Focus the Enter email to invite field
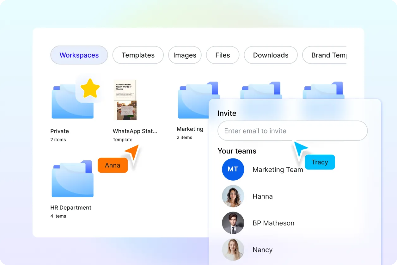Screen dimensions: 397x265 (293, 131)
